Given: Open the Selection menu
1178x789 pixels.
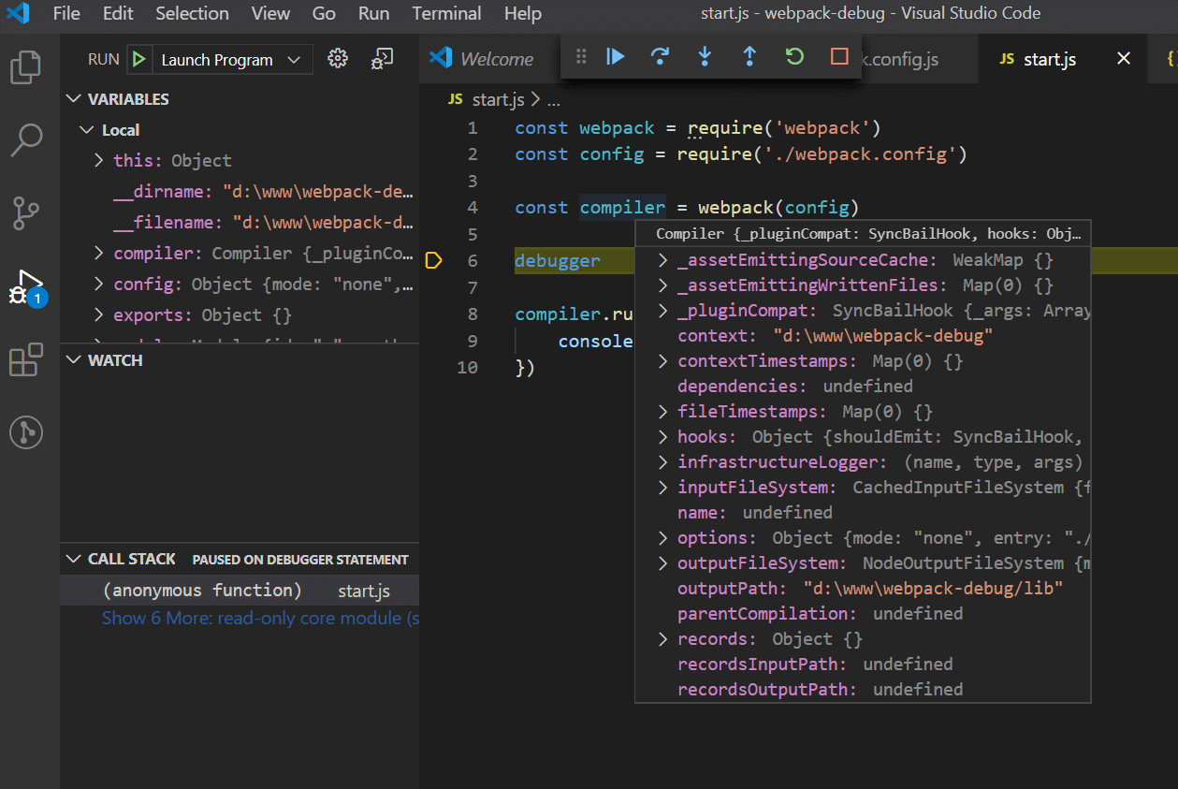Looking at the screenshot, I should point(192,13).
